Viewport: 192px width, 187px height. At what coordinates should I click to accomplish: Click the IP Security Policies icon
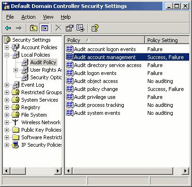(x=16, y=145)
